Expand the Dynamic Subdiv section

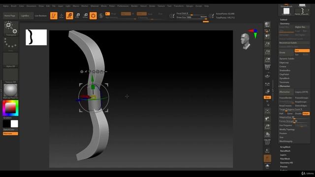[287, 59]
